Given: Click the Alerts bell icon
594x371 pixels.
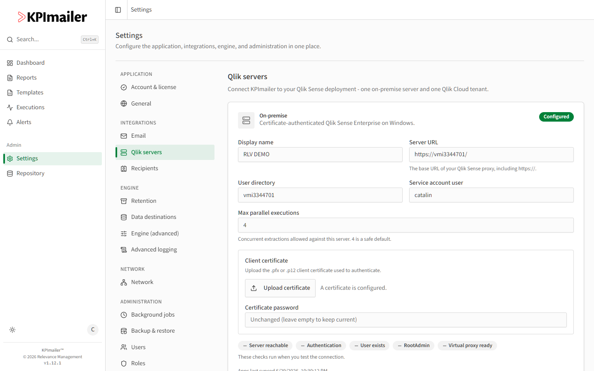Looking at the screenshot, I should pos(10,122).
